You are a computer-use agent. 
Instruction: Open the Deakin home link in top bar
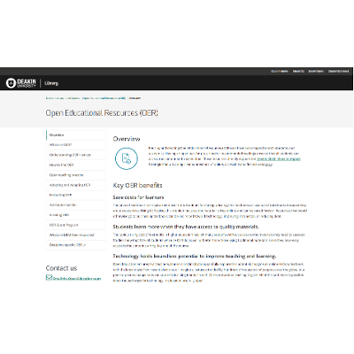coord(280,71)
